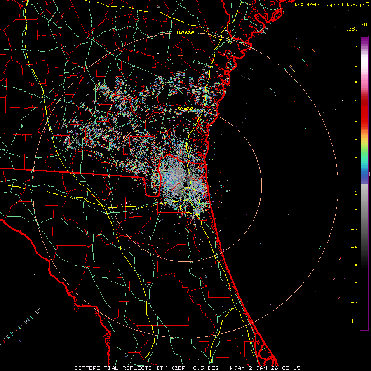Select the -5 value on color scale

pyautogui.click(x=354, y=266)
